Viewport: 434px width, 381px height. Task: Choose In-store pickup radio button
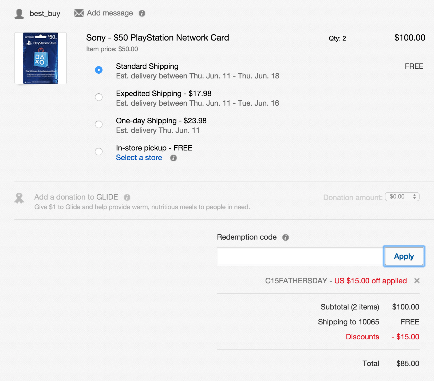point(99,152)
